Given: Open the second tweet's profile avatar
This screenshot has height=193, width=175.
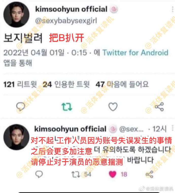Looking at the screenshot, I should 16,137.
